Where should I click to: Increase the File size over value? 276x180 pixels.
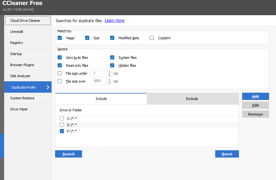point(110,80)
